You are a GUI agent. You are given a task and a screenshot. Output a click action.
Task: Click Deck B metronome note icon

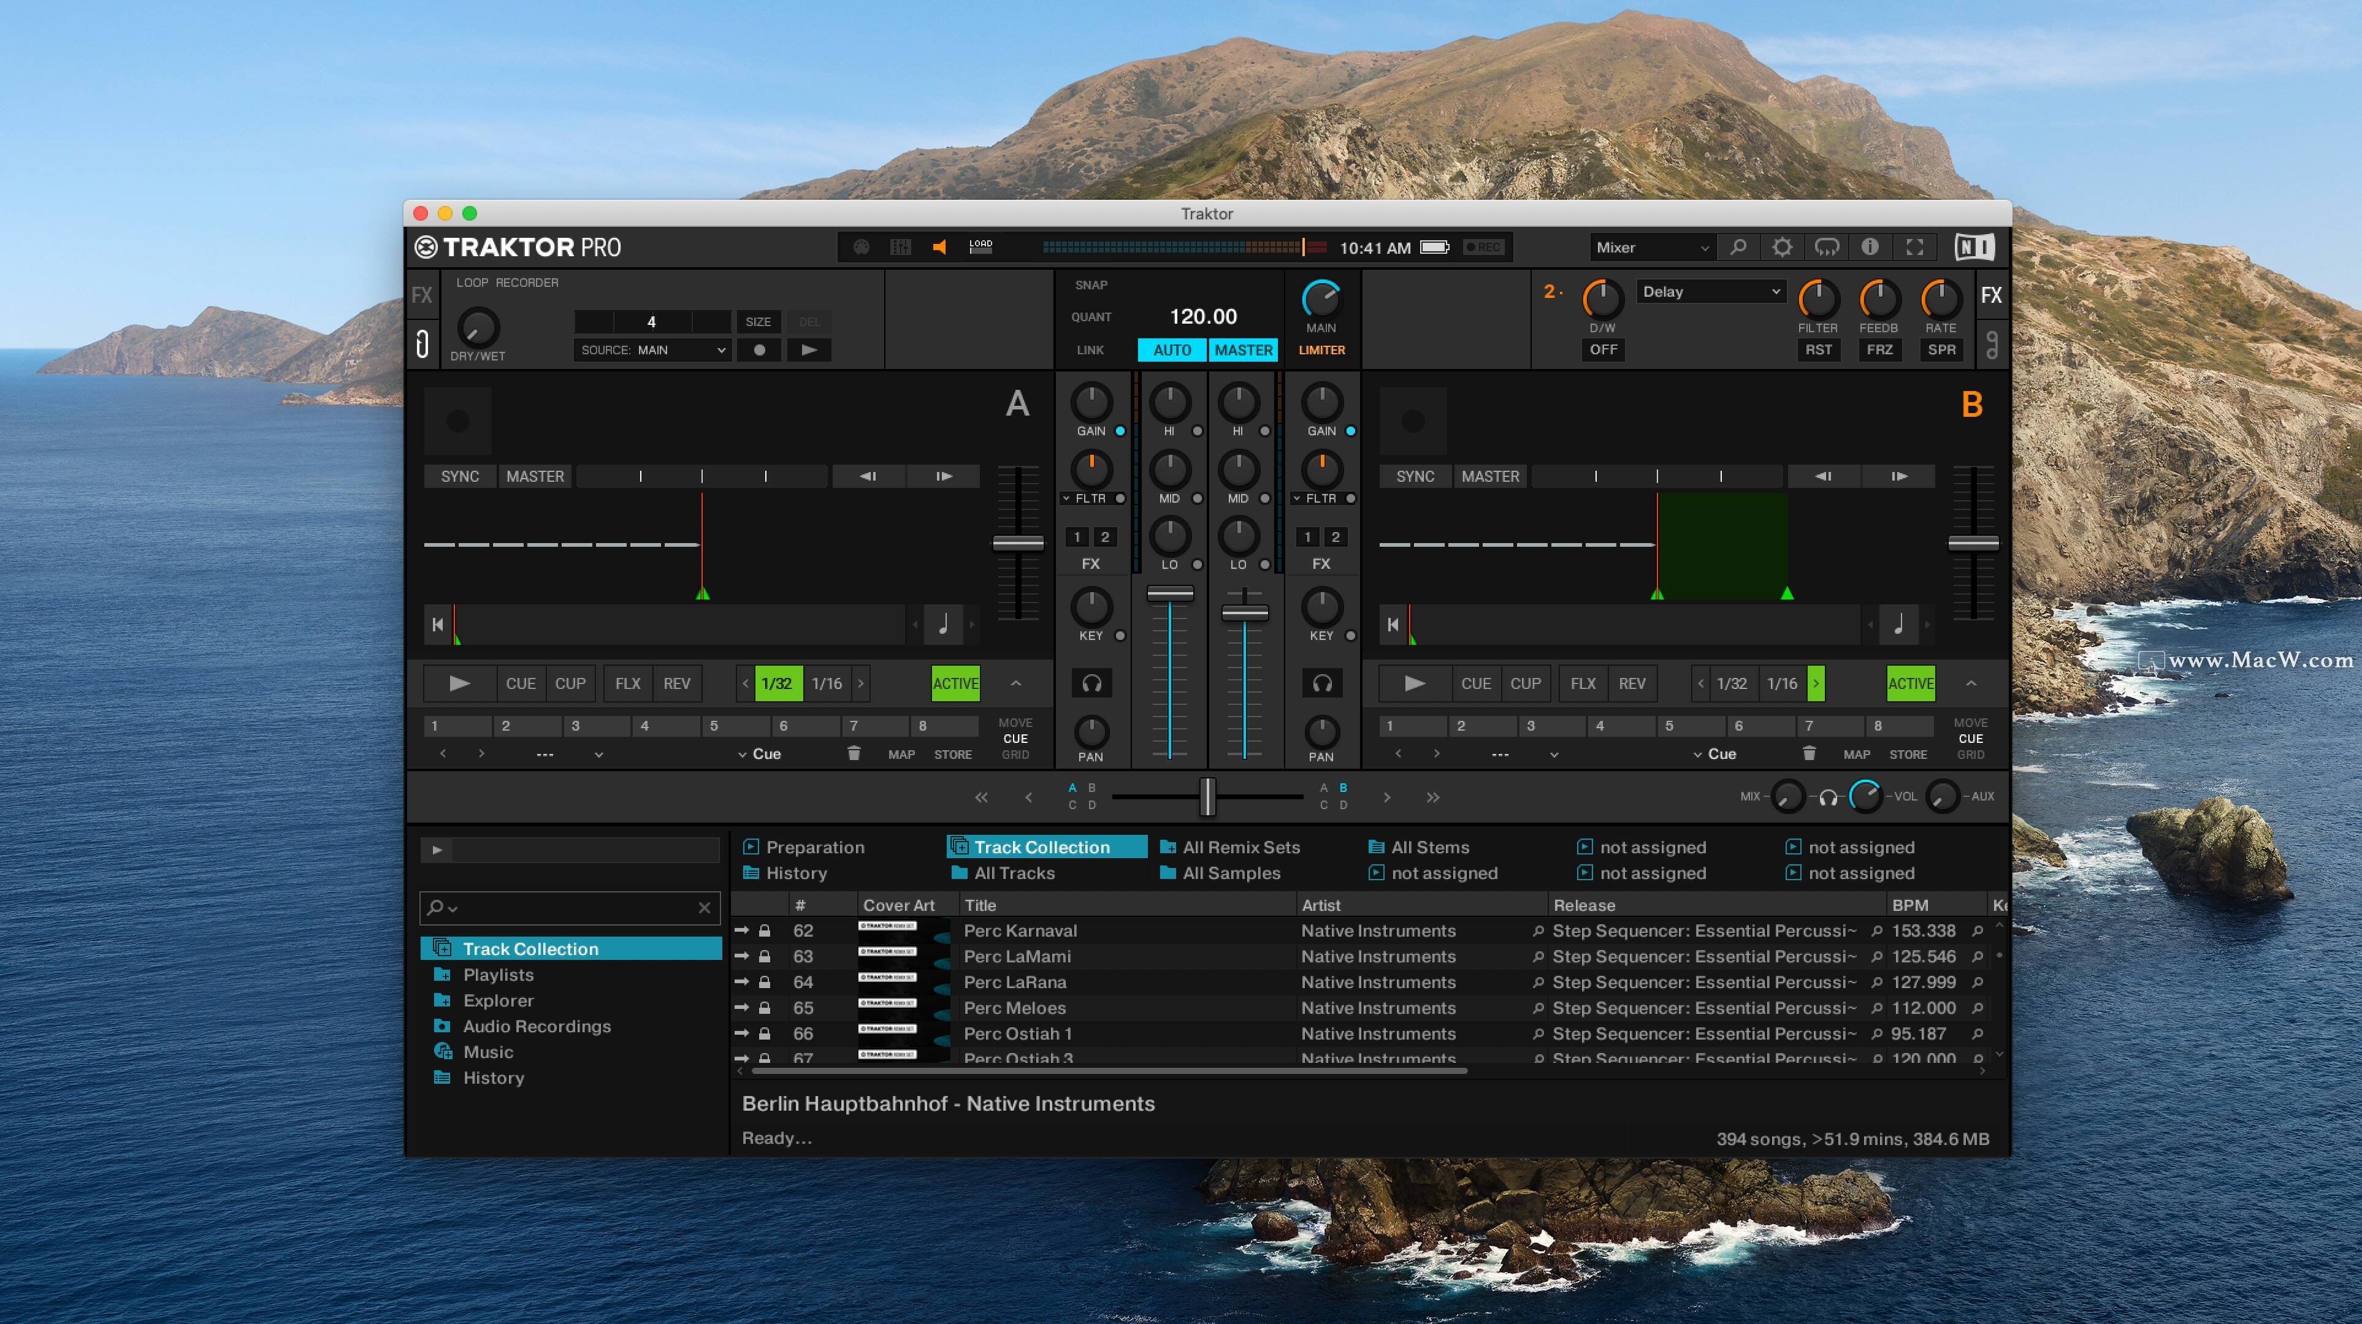(1899, 625)
